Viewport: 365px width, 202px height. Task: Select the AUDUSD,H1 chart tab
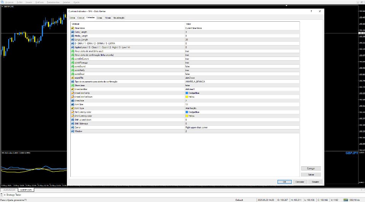coord(9,190)
